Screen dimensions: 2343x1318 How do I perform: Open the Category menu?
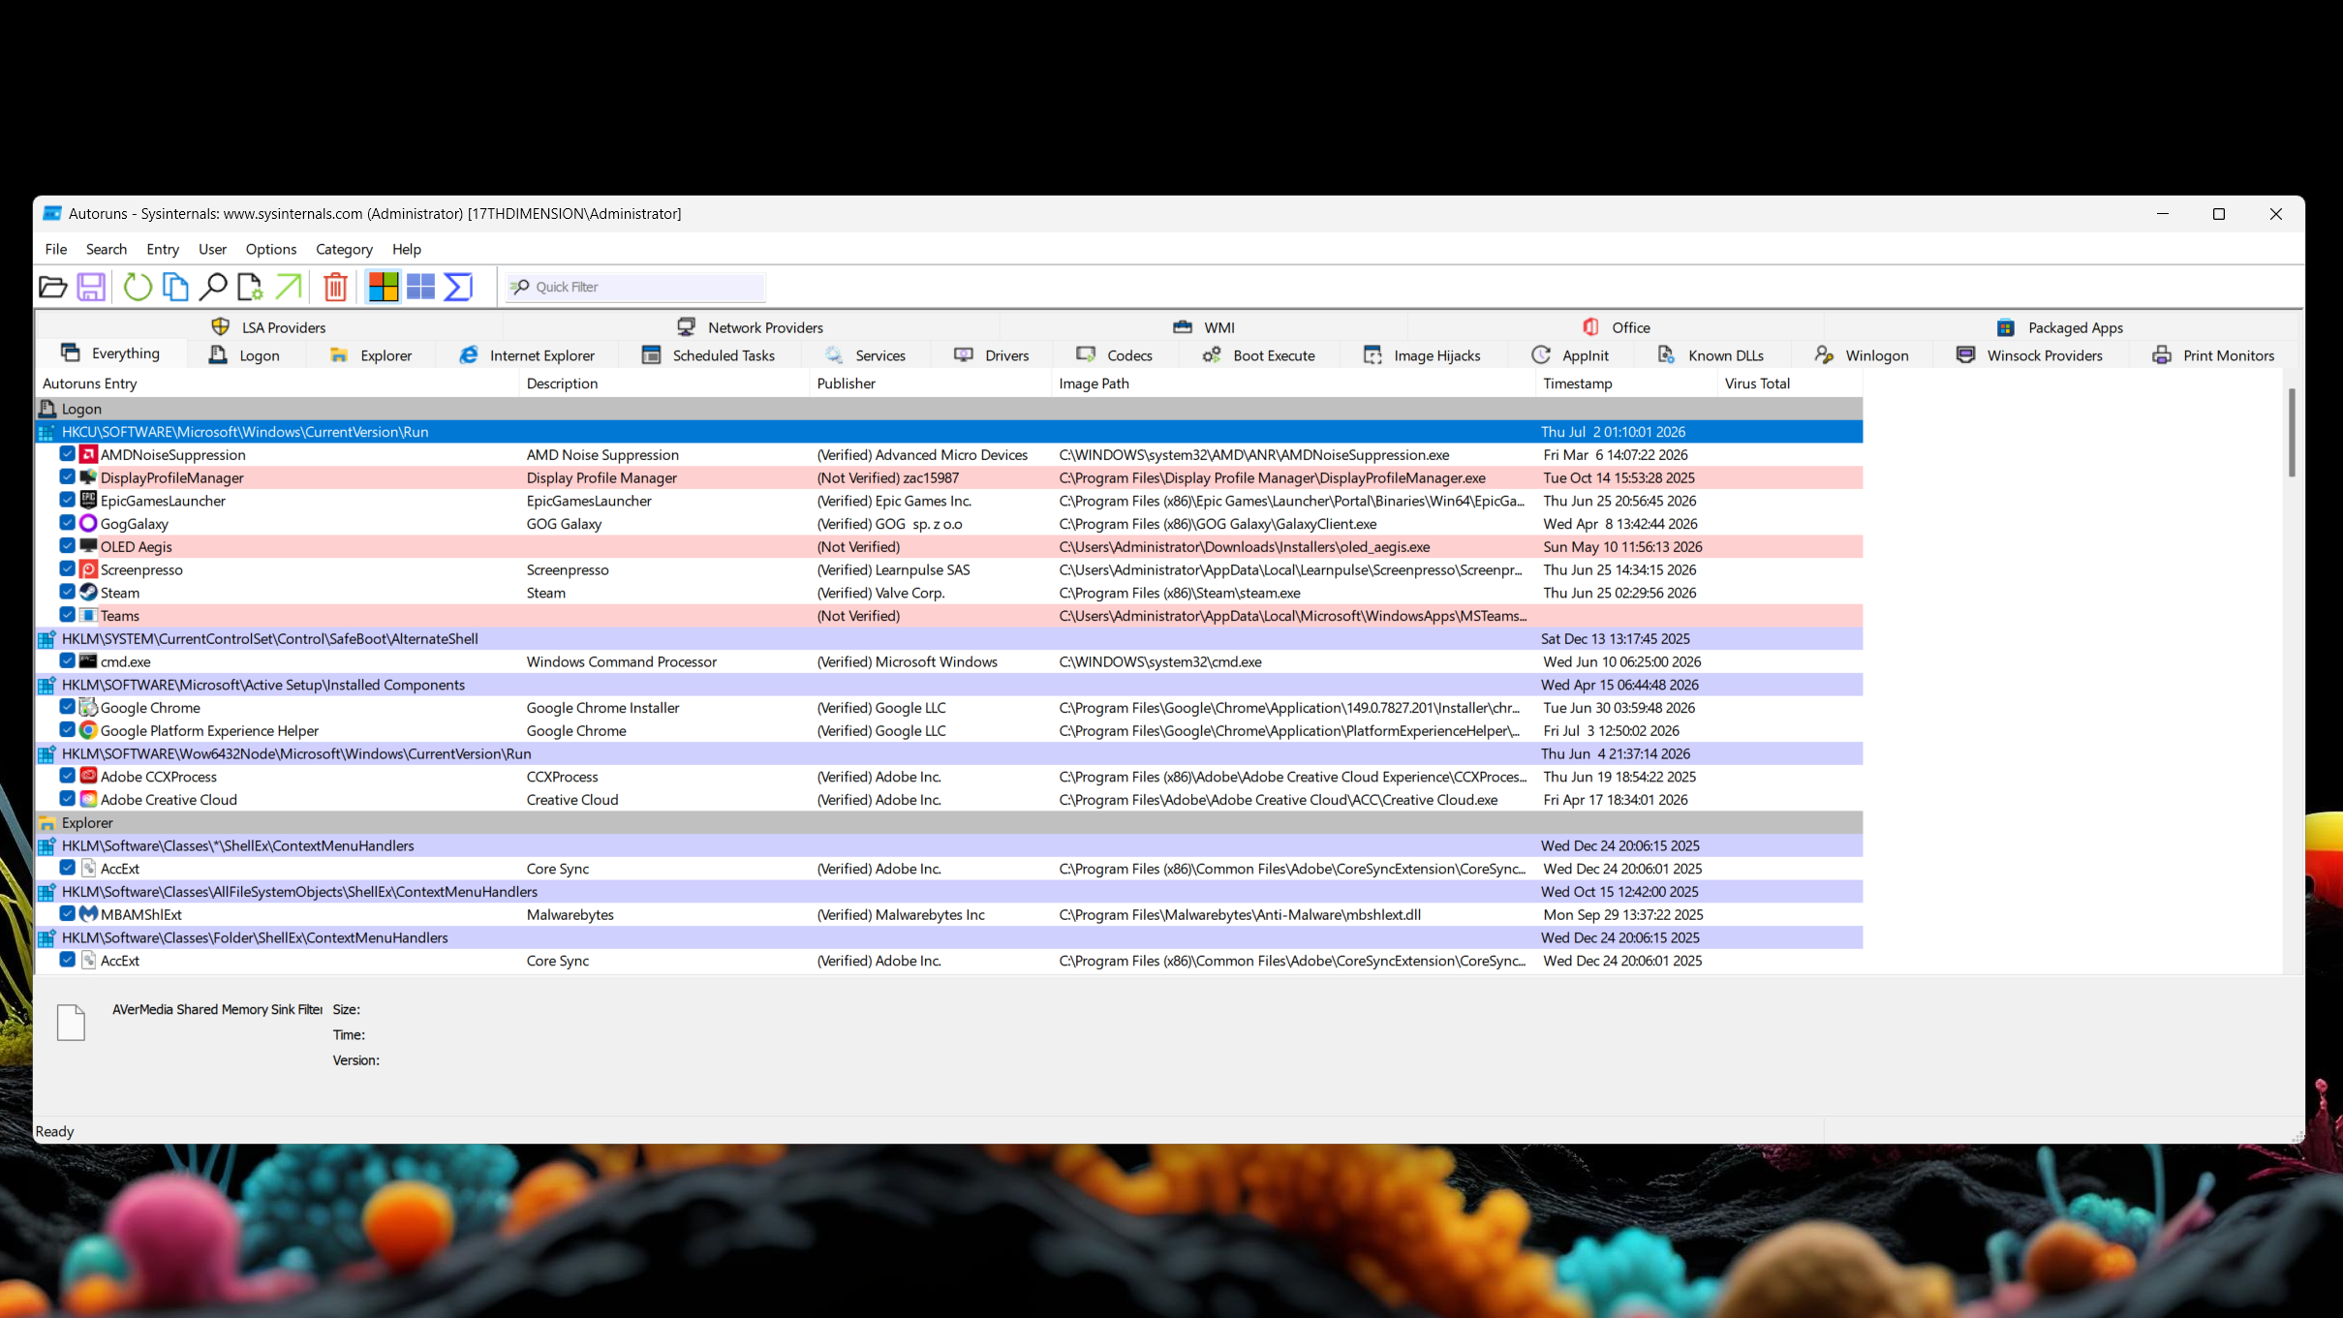tap(344, 249)
